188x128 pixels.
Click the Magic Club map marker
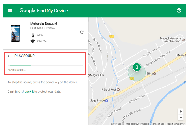[x=89, y=75]
